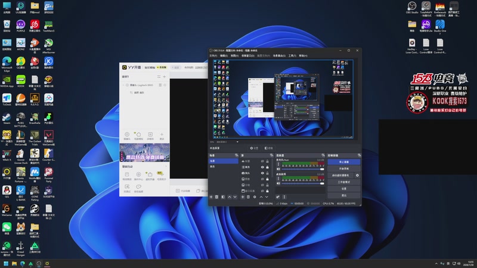Click Properties button above the OBS docks
477x268 pixels.
click(x=255, y=148)
